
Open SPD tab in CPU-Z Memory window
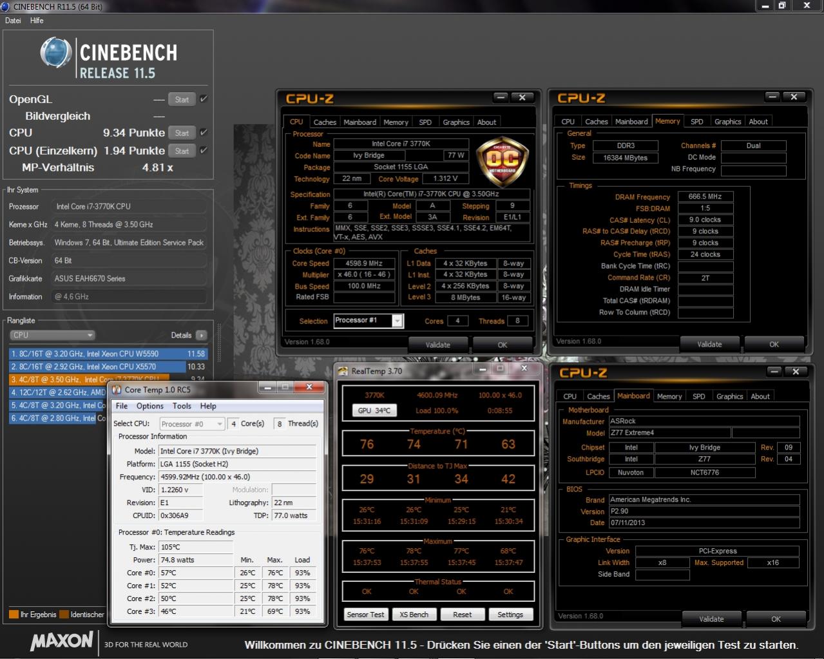(697, 122)
